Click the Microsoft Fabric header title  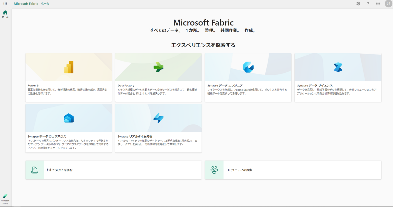[x=26, y=4]
